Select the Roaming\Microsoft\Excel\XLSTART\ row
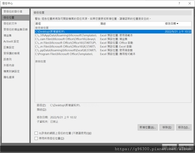195x153 pixels. 113,50
